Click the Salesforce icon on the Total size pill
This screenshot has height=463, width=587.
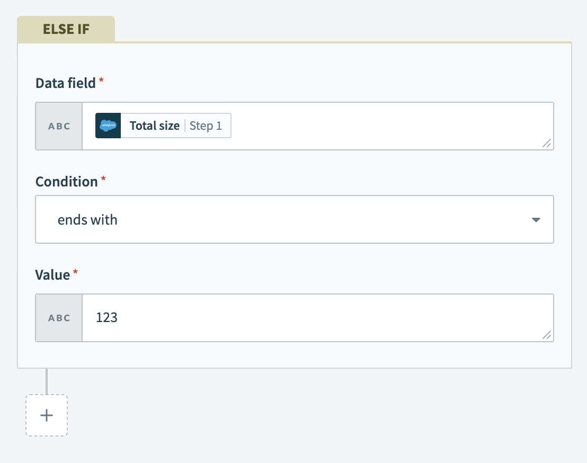[108, 126]
